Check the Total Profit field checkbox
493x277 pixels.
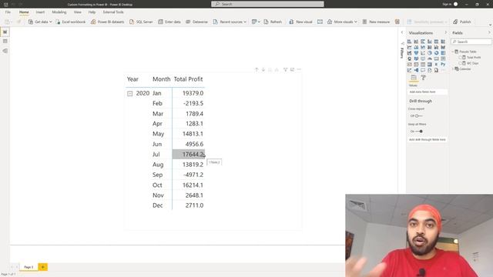click(460, 58)
